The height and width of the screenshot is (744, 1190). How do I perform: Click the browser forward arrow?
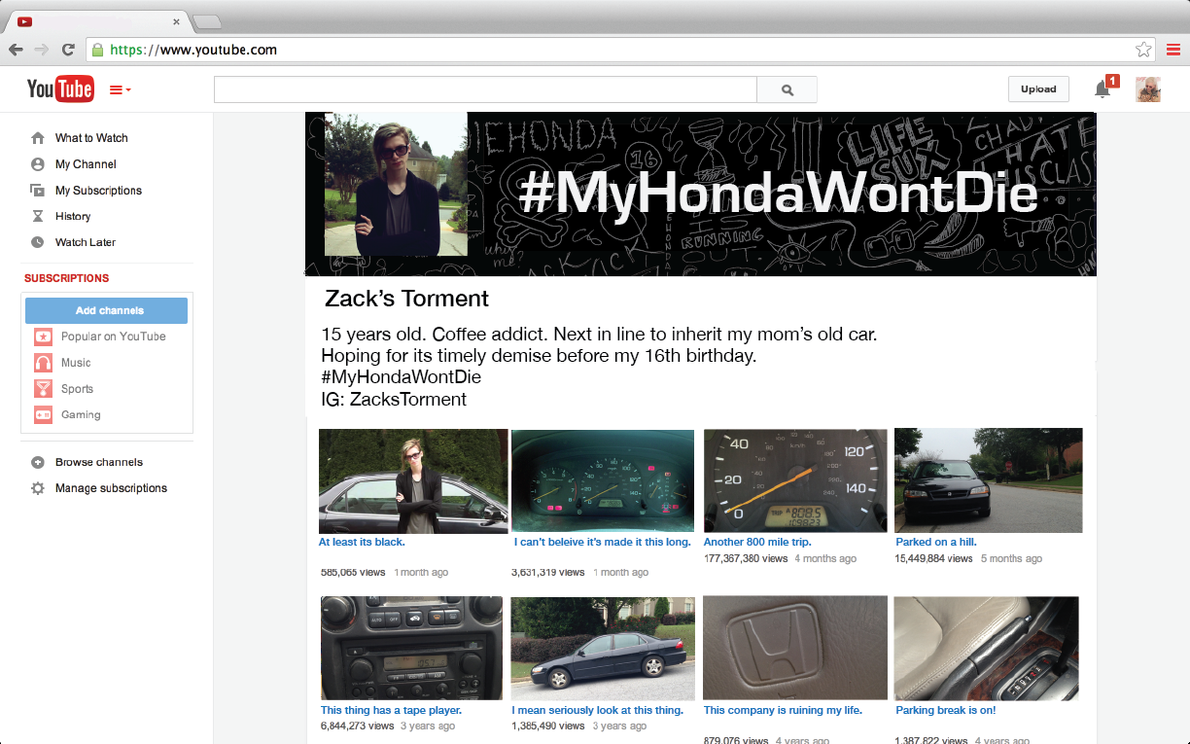[42, 50]
